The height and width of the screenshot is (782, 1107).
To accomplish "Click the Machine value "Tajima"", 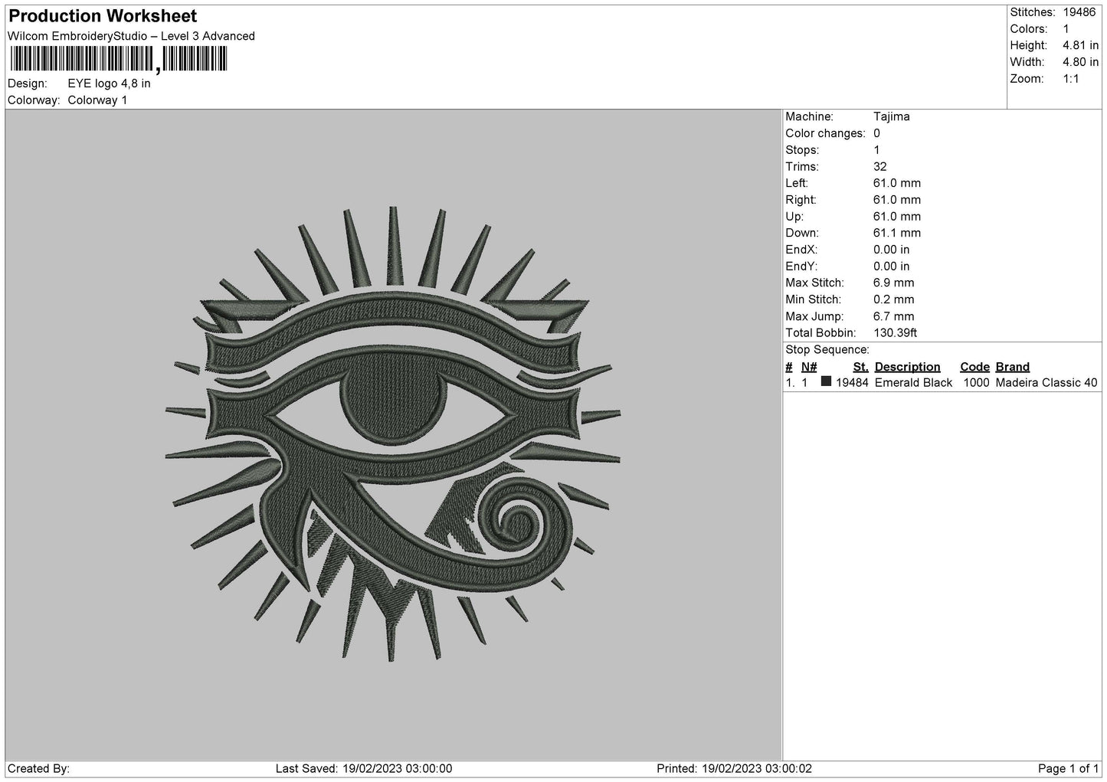I will 892,117.
